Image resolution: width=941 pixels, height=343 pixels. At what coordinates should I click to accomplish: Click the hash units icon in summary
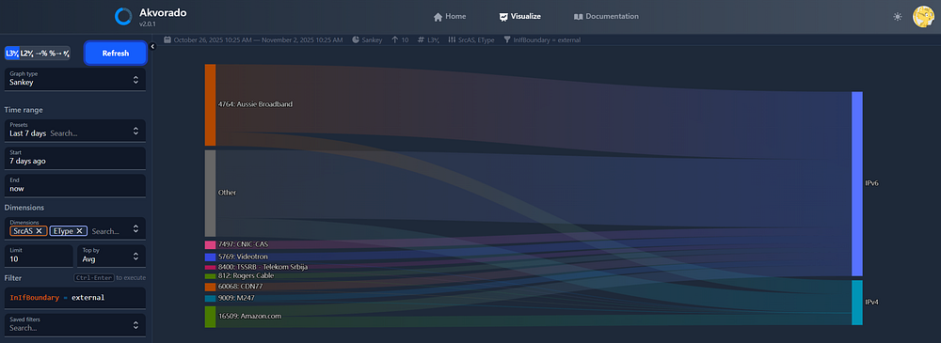(421, 40)
